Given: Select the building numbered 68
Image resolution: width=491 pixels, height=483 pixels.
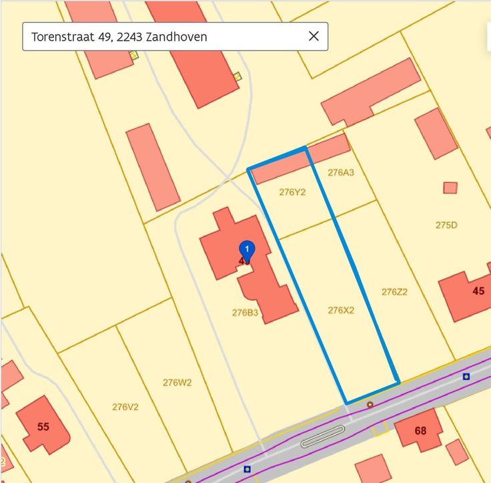Looking at the screenshot, I should point(419,430).
